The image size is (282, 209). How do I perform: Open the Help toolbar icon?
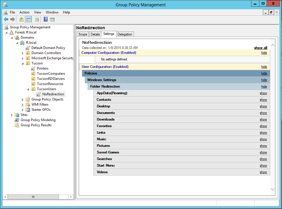tap(46, 19)
